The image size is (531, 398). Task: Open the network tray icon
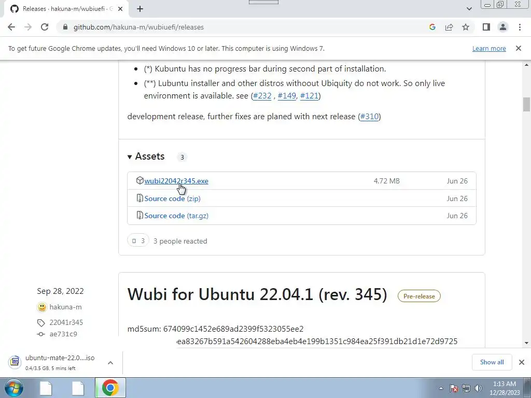click(x=466, y=388)
